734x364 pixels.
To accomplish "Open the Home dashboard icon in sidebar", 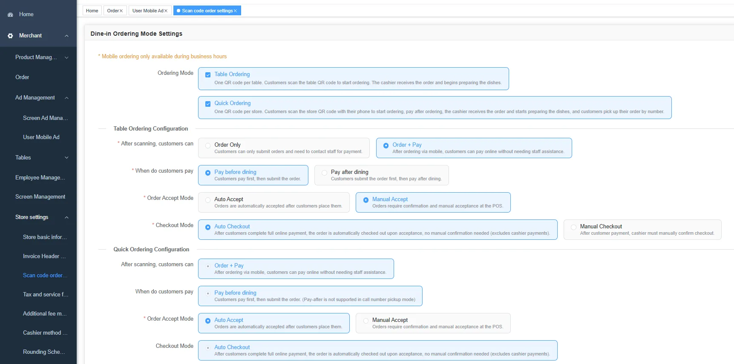I will pos(10,14).
